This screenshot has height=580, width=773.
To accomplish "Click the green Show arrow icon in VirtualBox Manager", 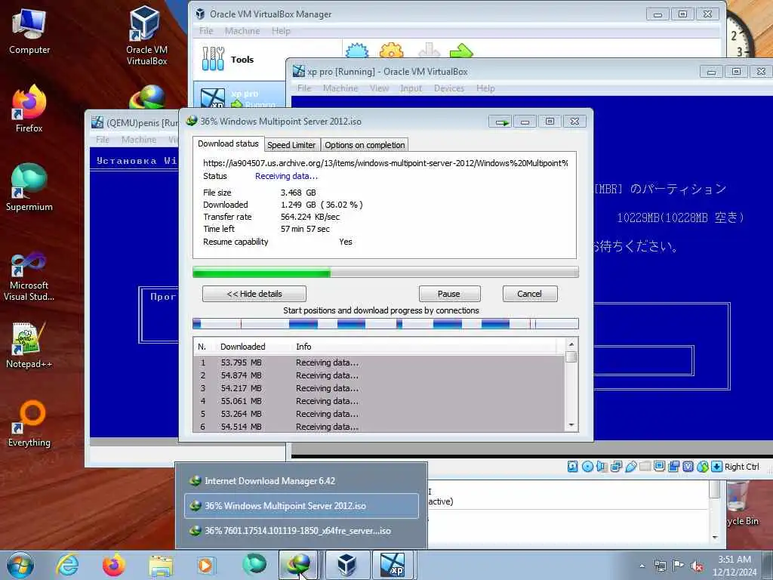I will 461,51.
